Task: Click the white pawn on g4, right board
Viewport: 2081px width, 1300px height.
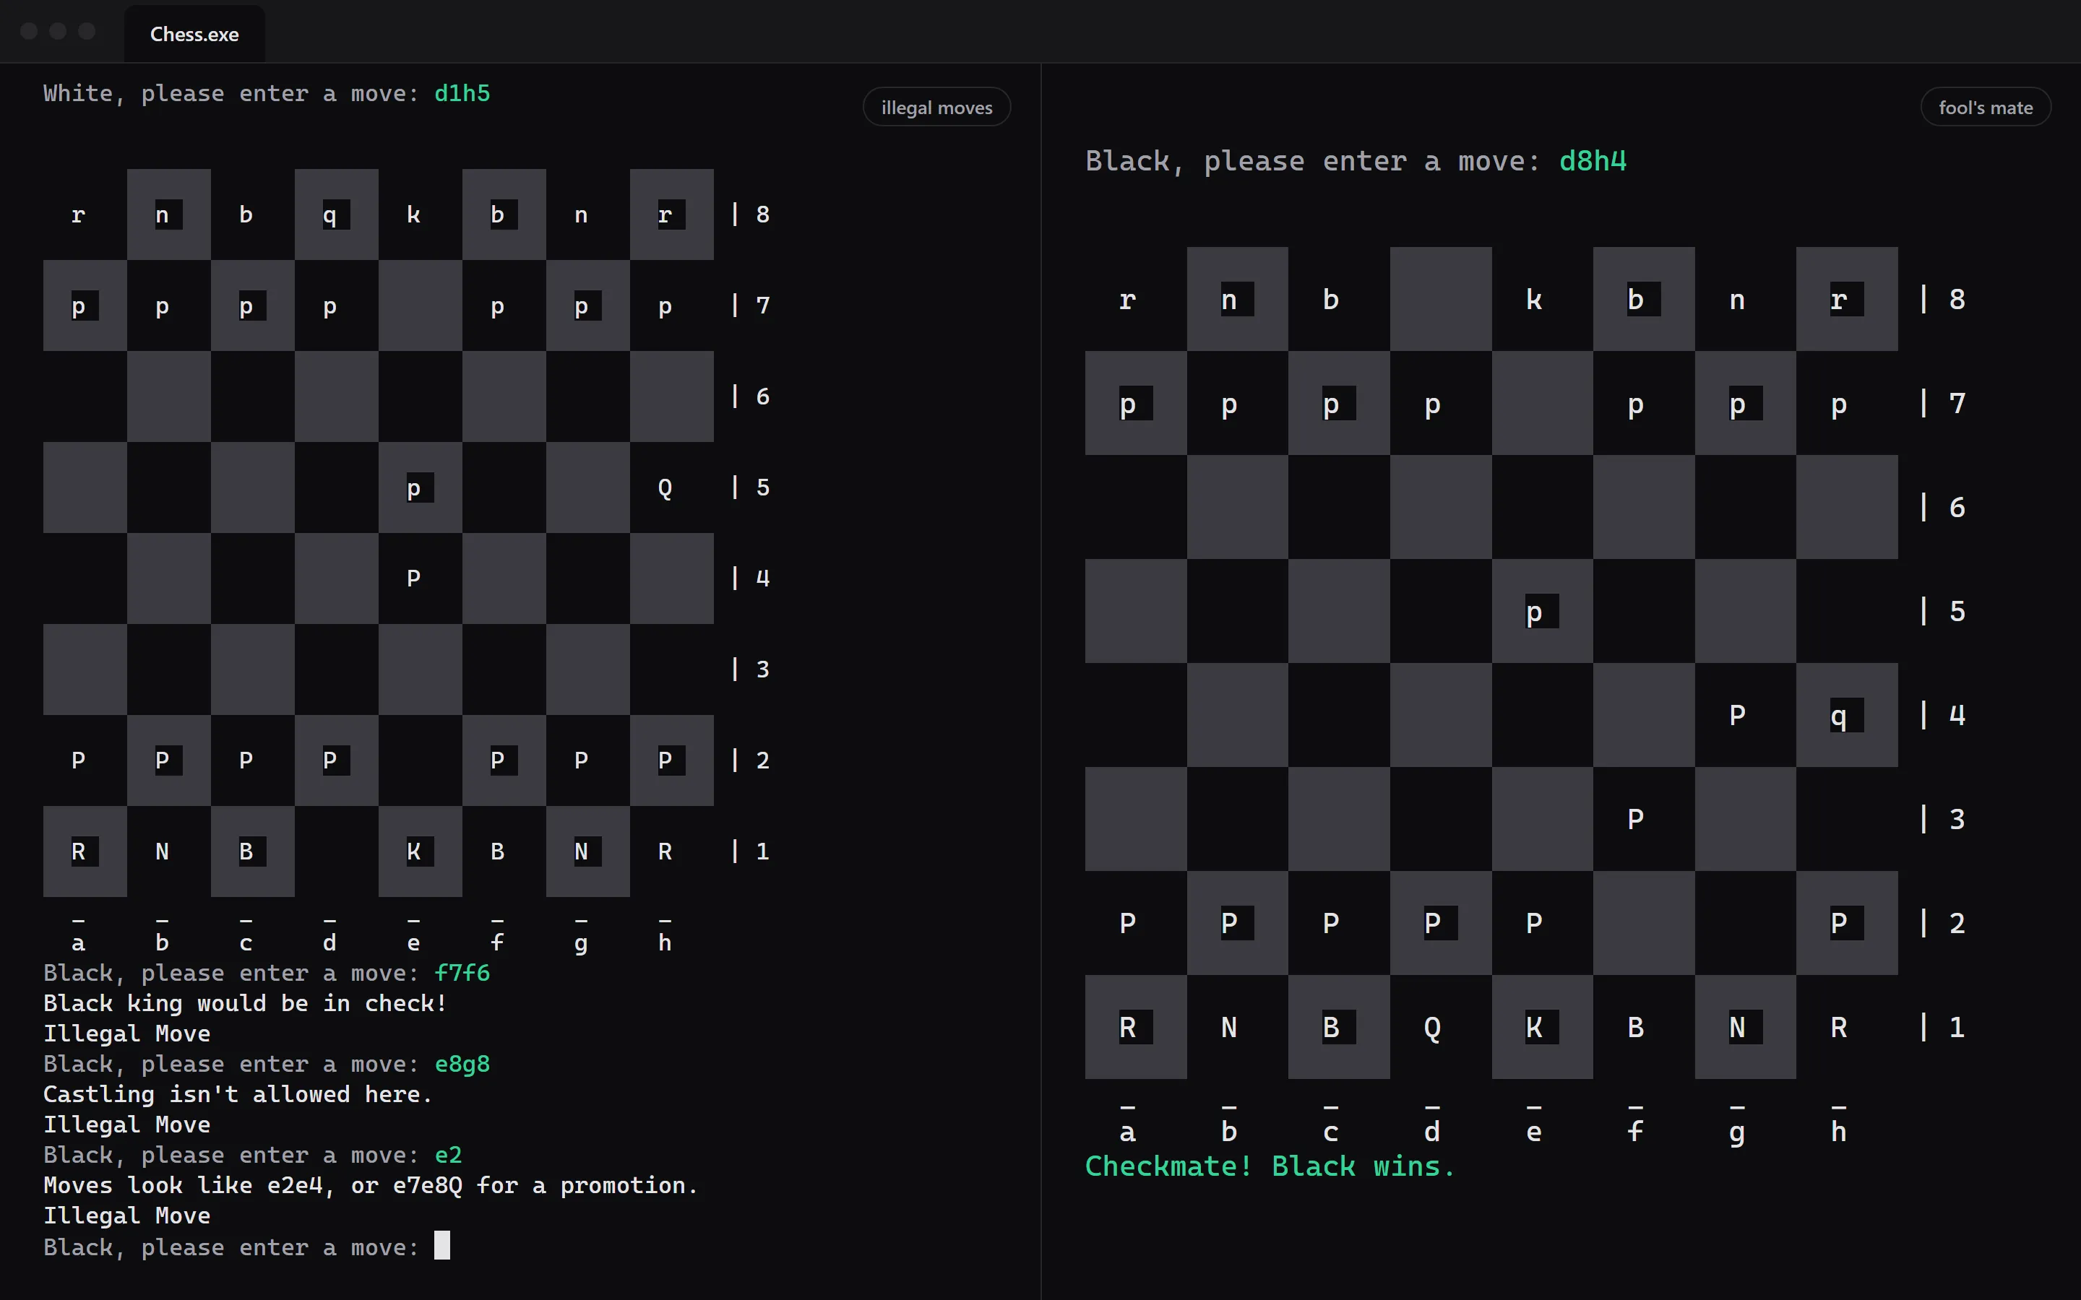Action: [1737, 714]
